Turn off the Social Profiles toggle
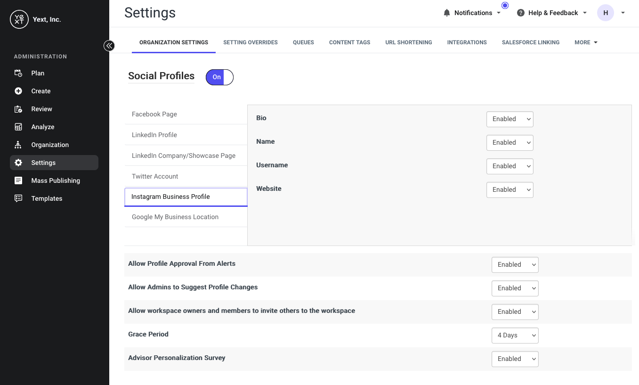This screenshot has width=639, height=385. pos(219,77)
